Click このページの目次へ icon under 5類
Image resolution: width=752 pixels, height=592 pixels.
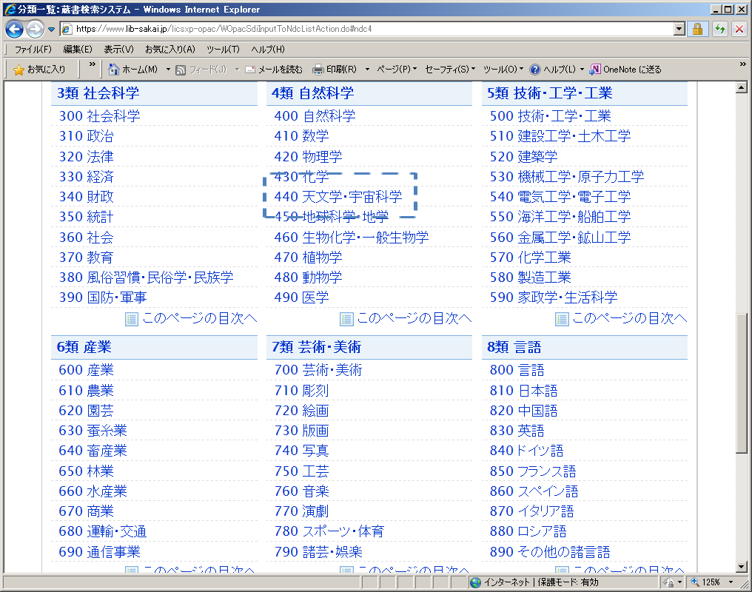(x=562, y=319)
